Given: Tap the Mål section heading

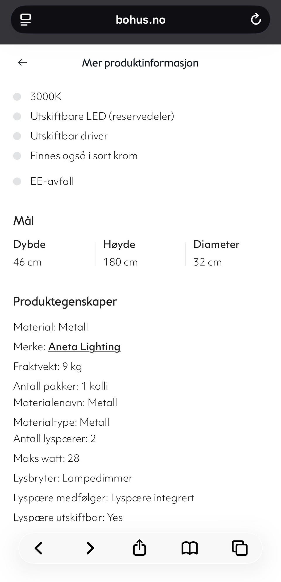Looking at the screenshot, I should click(24, 221).
